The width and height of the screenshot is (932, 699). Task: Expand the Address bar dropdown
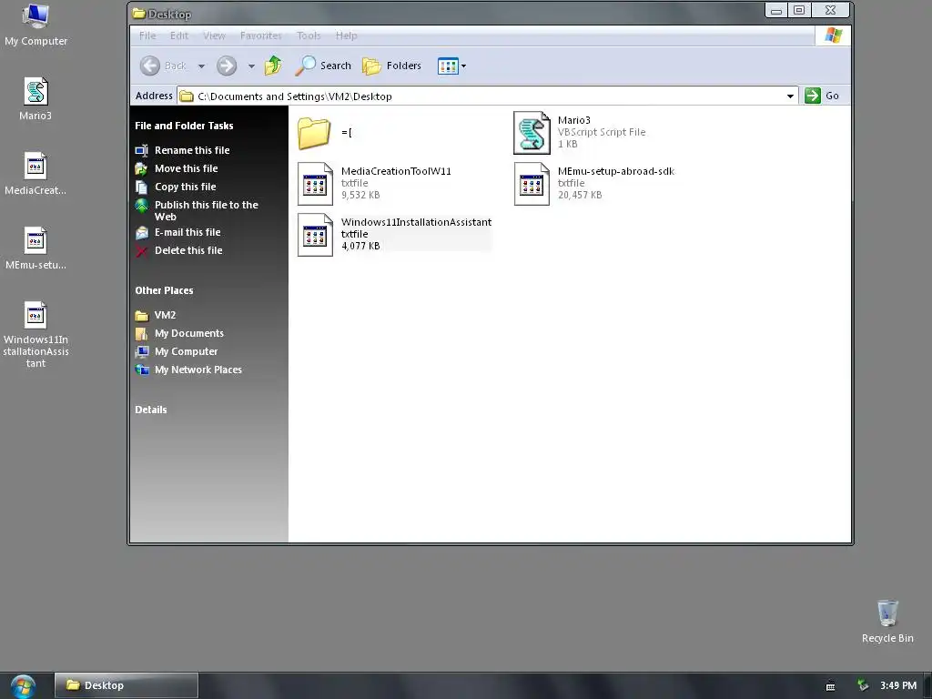[x=790, y=96]
